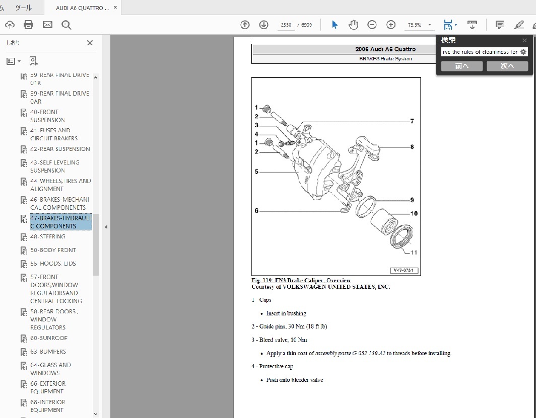This screenshot has height=418, width=536.
Task: Print the document using the printer icon
Action: [28, 25]
